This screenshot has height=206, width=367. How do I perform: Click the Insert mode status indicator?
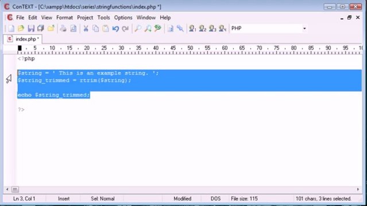coord(64,199)
